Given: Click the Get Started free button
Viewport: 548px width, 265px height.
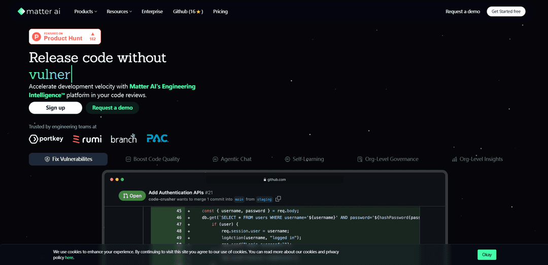Looking at the screenshot, I should pyautogui.click(x=506, y=12).
